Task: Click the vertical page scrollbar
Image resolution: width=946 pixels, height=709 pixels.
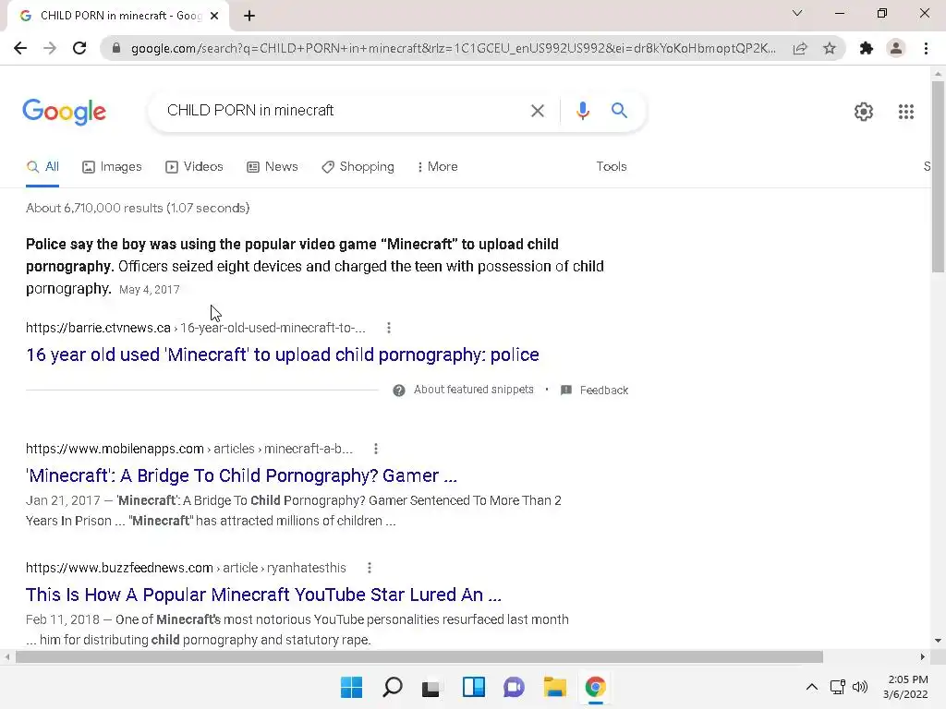Action: click(938, 176)
